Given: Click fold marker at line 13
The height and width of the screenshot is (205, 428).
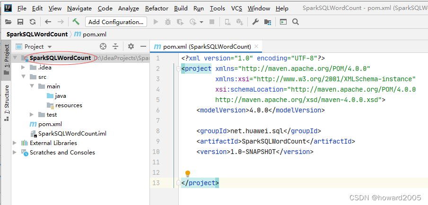Looking at the screenshot, I should [x=178, y=183].
